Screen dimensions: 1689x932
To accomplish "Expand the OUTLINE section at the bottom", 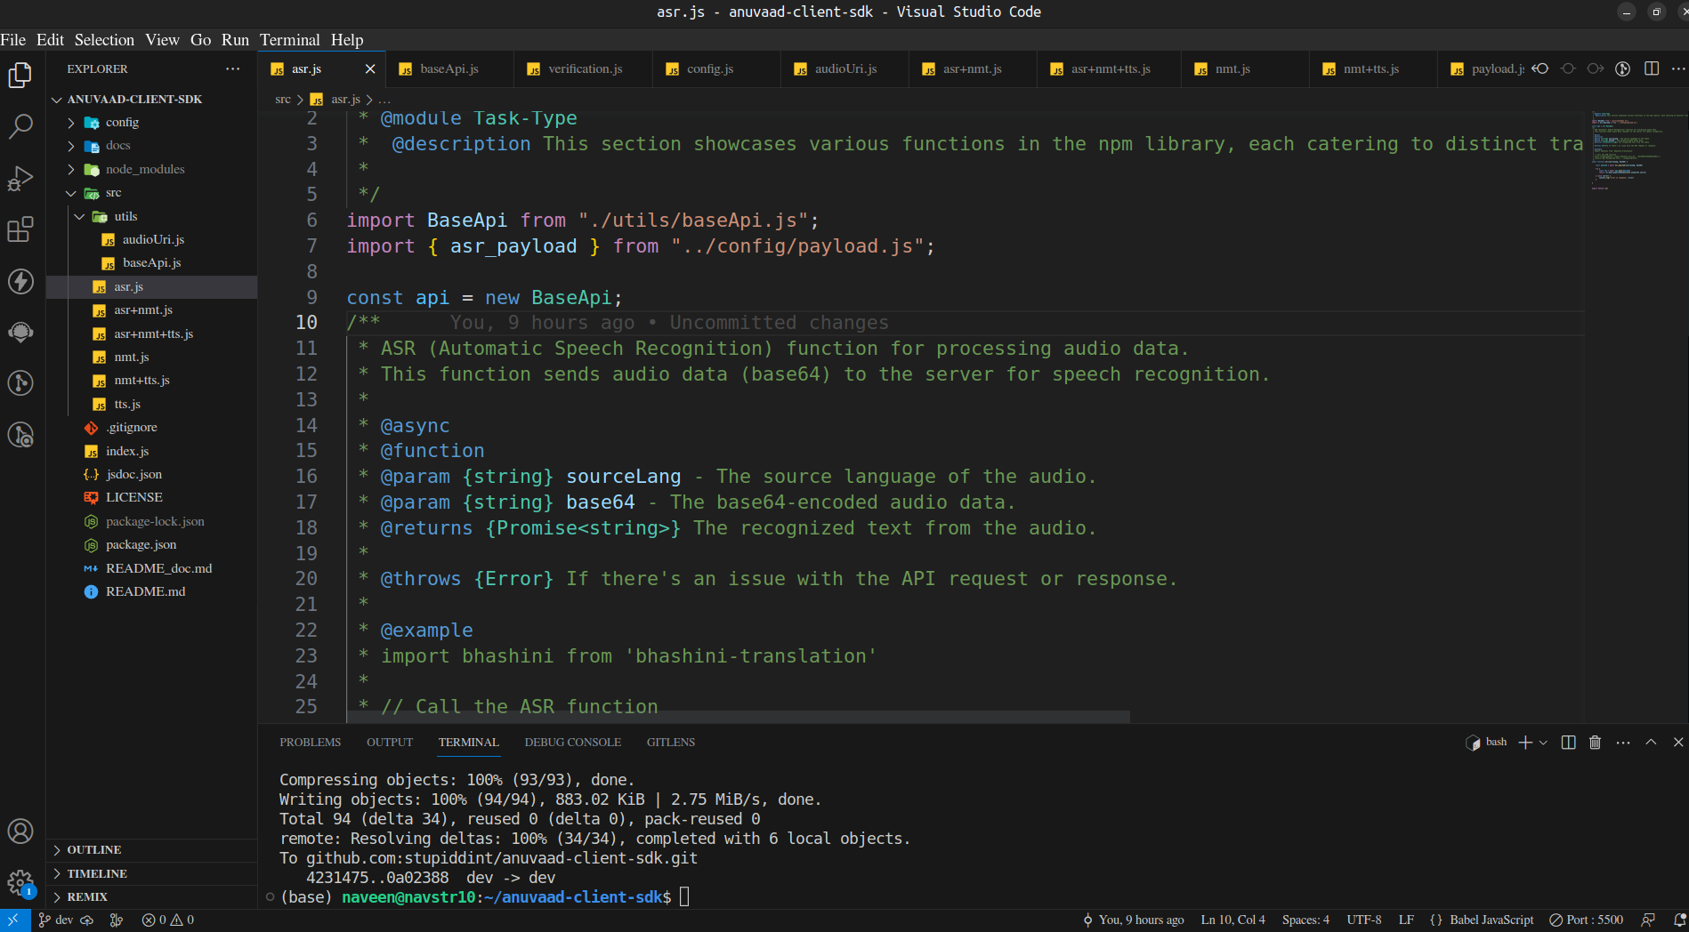I will tap(92, 849).
